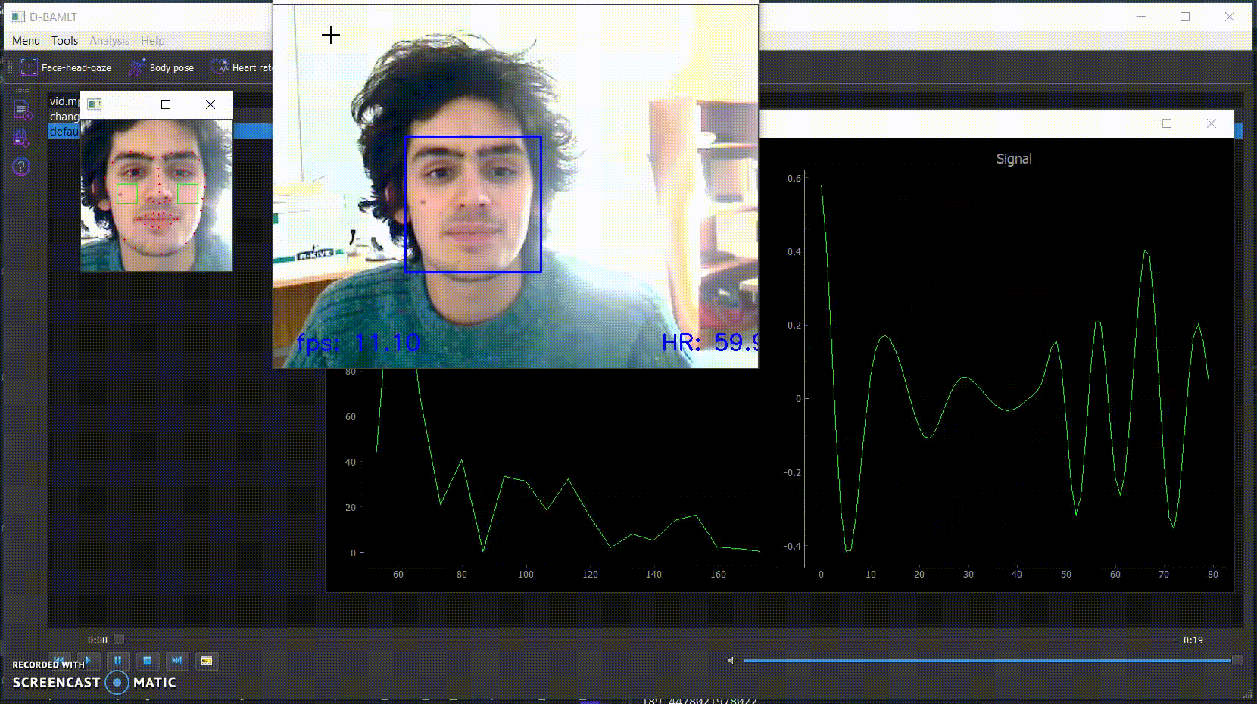Click the yellow snapshot image button
Screen dimensions: 1257x704
(x=207, y=661)
